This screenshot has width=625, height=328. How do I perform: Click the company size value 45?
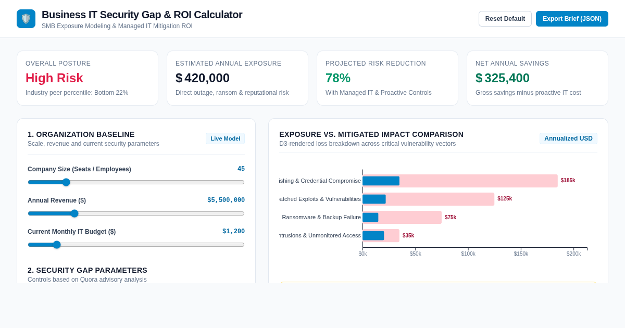(x=241, y=169)
